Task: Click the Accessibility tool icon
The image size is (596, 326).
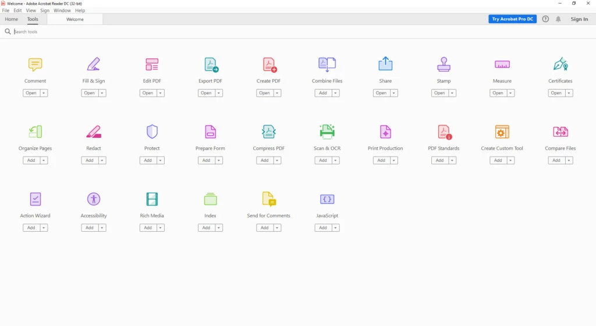Action: 93,199
